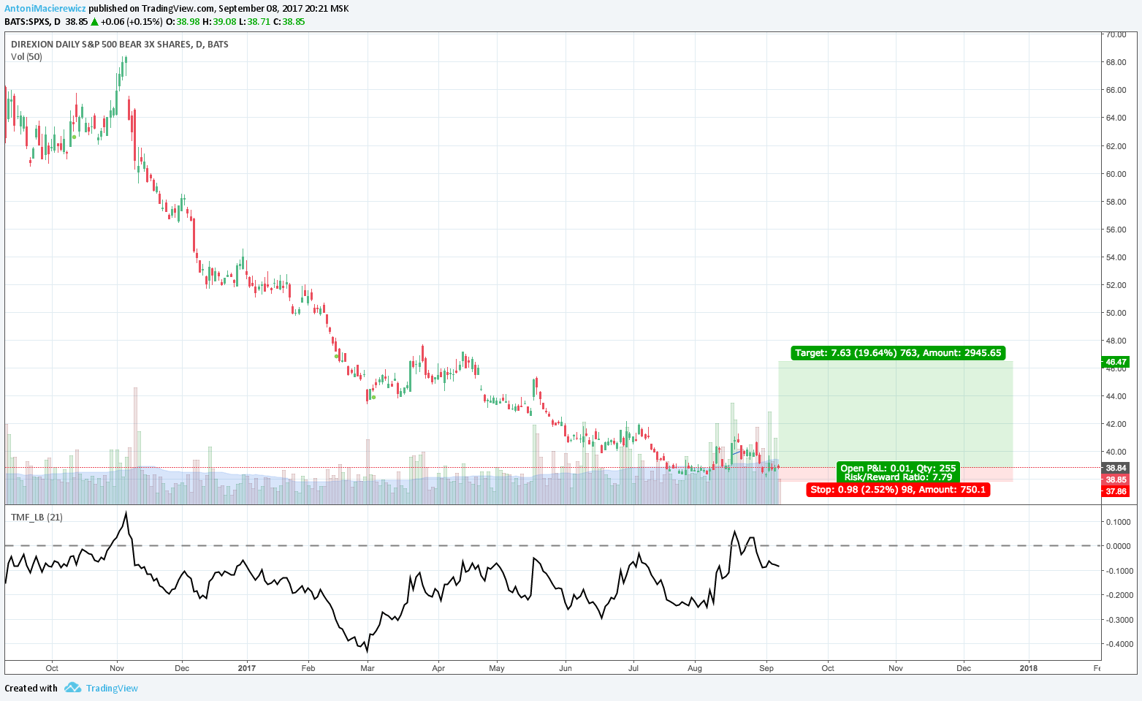1142x701 pixels.
Task: Click the green Target: 7.63 (19.64%) label
Action: [898, 353]
